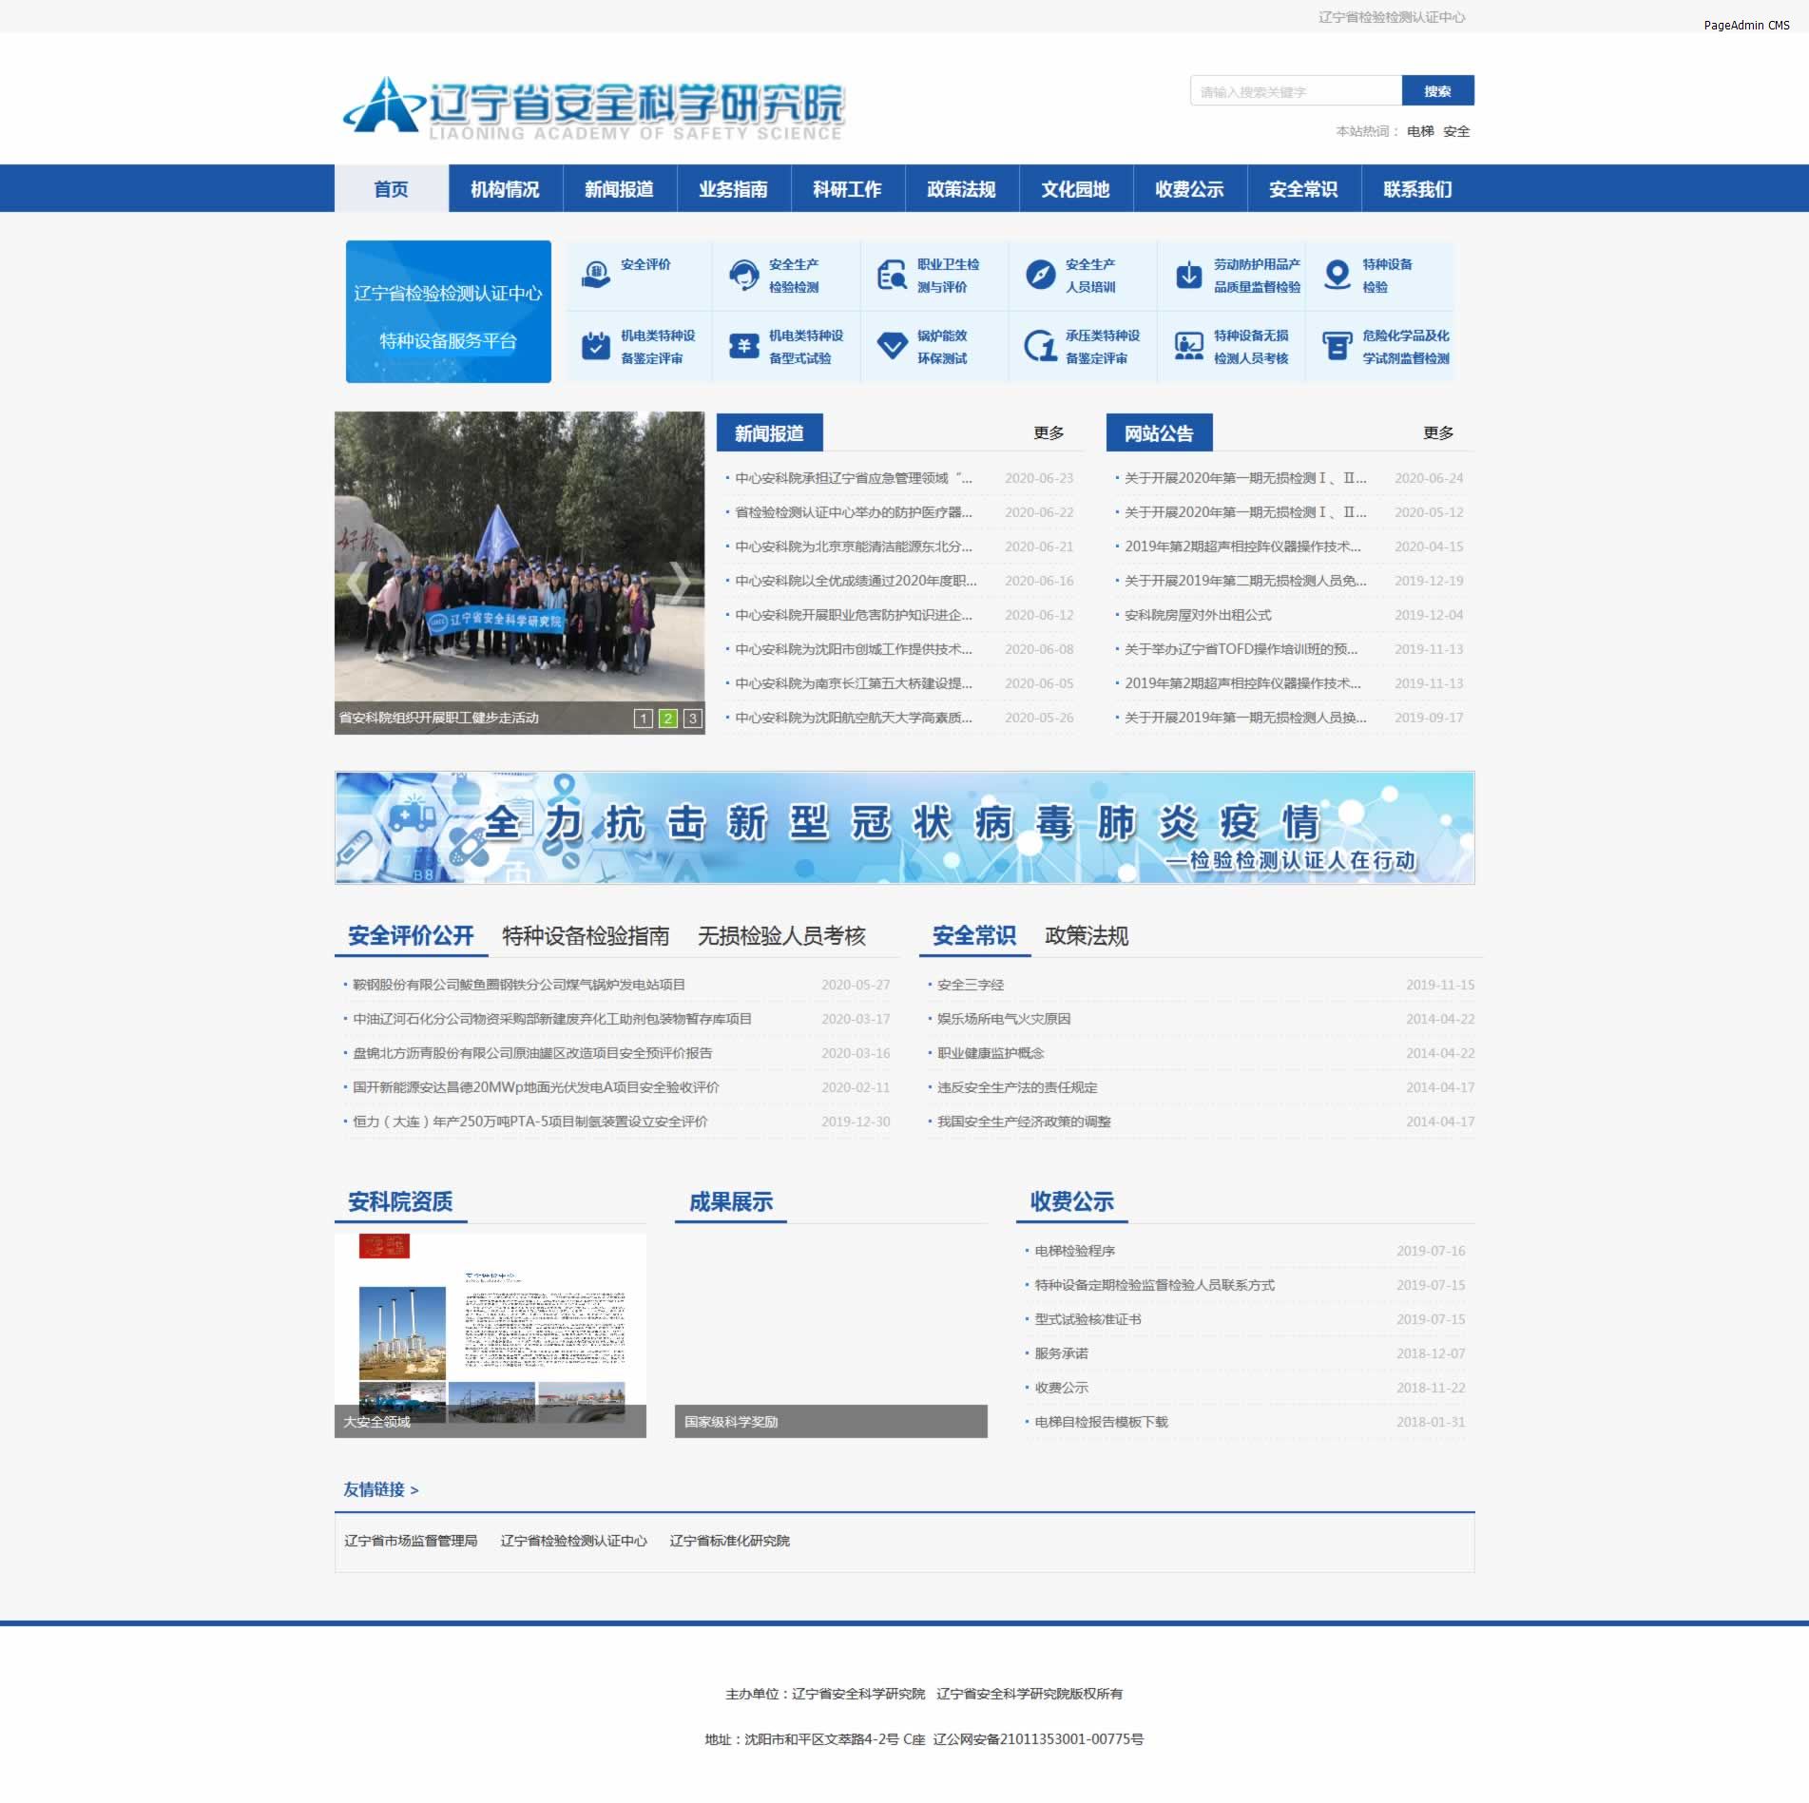
Task: Open 恒力（大连）年产250万吨PTA-5项目 entry
Action: point(530,1122)
